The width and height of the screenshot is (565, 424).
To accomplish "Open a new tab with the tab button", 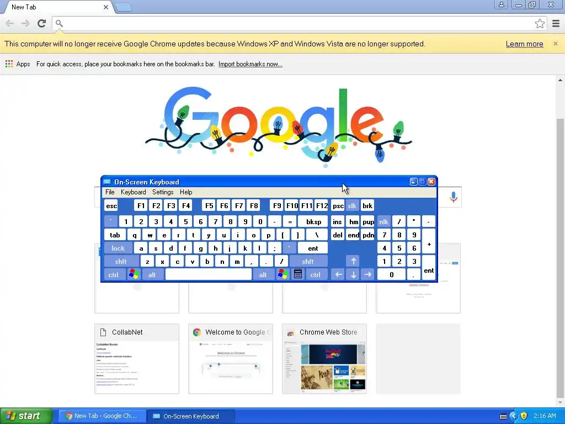I will click(124, 7).
